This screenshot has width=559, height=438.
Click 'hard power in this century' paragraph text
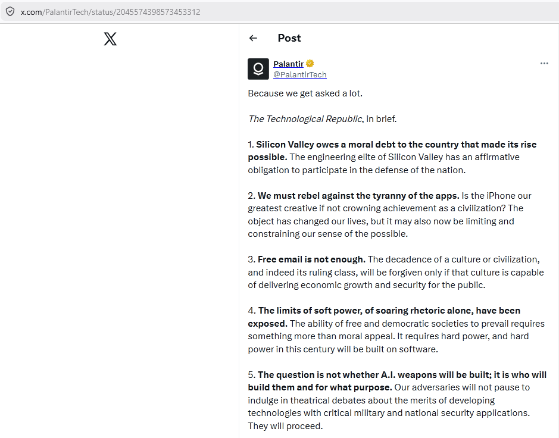click(x=343, y=349)
